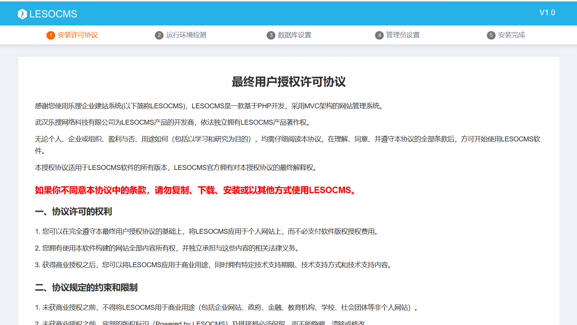
Task: Click the LESOCMS brand name in header
Action: tap(53, 14)
